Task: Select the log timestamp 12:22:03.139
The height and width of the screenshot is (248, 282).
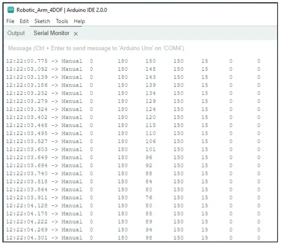Action: click(28, 77)
